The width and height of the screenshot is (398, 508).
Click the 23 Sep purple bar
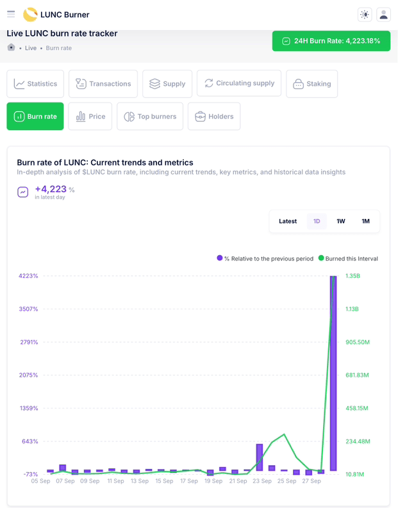tap(260, 457)
